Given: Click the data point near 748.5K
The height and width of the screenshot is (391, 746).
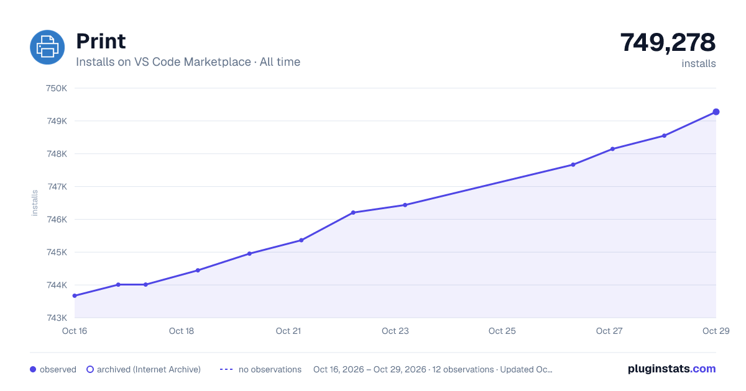Looking at the screenshot, I should click(664, 135).
